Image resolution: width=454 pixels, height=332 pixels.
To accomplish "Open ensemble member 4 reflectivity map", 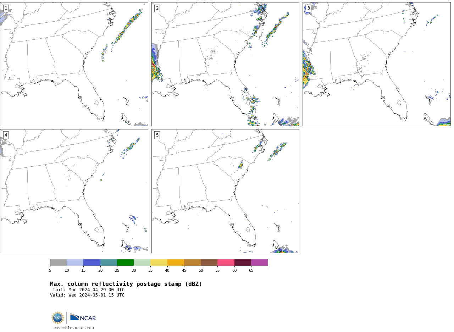I will coord(74,191).
